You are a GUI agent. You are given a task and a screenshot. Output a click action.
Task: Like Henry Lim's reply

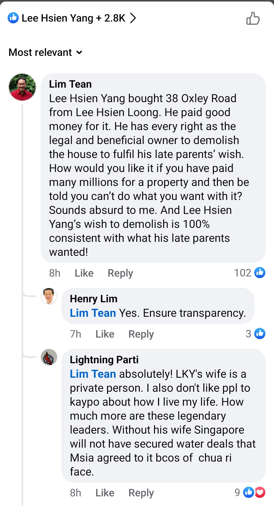click(105, 334)
